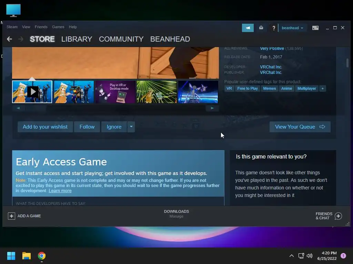Click the Follow button
Screen dimensions: 353x264
pos(87,127)
